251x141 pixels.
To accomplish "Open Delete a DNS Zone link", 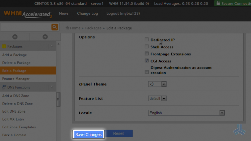I will [17, 104].
